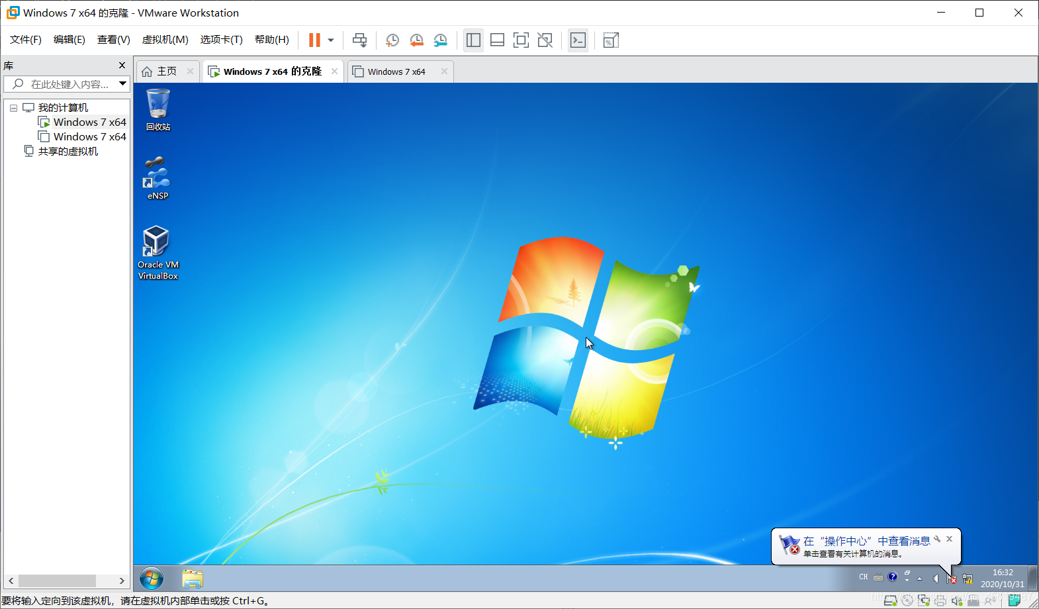Image resolution: width=1039 pixels, height=609 pixels.
Task: Click the network adapter status icon
Action: coord(924,600)
